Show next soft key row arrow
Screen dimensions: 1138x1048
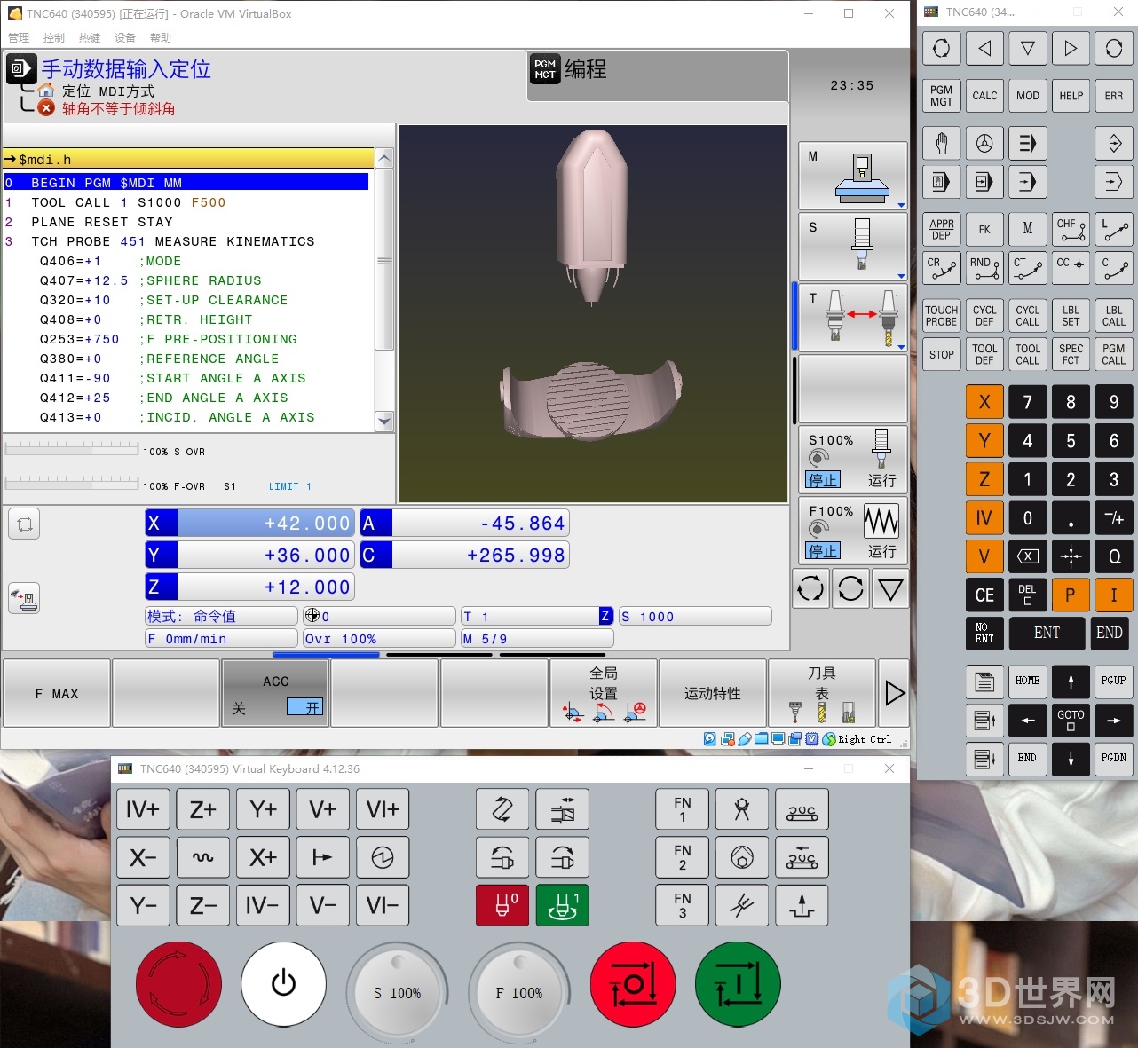click(x=895, y=693)
